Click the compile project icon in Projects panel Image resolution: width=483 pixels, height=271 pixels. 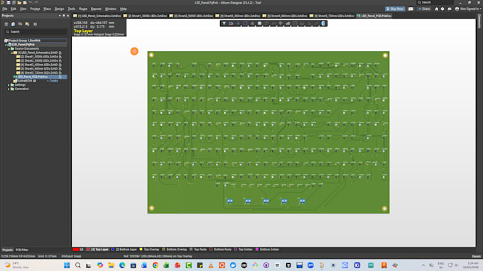13,24
